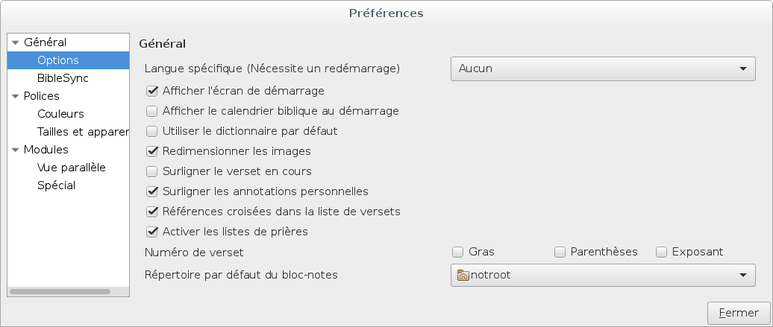Collapse the Modules tree section

[x=15, y=150]
